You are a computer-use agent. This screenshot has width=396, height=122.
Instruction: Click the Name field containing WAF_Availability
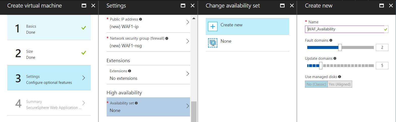point(347,29)
